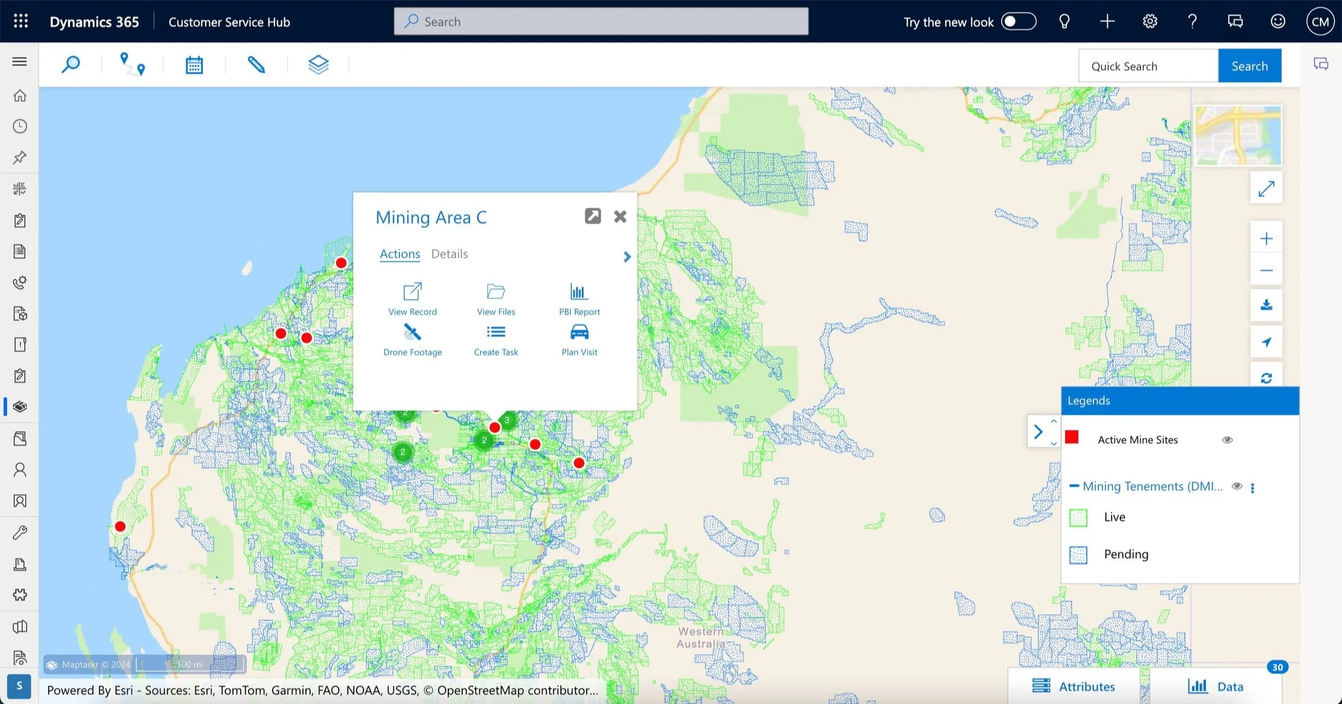
Task: Hide the Mining Tenements layer
Action: [x=1237, y=486]
